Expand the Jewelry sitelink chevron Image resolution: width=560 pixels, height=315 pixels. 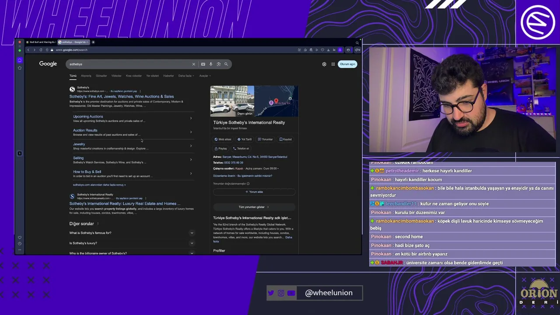coord(191,146)
